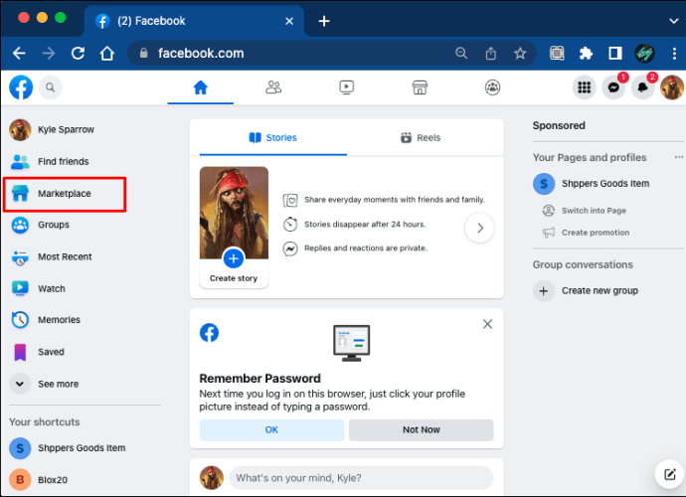686x497 pixels.
Task: Open Marketplace in the left sidebar
Action: pos(65,194)
